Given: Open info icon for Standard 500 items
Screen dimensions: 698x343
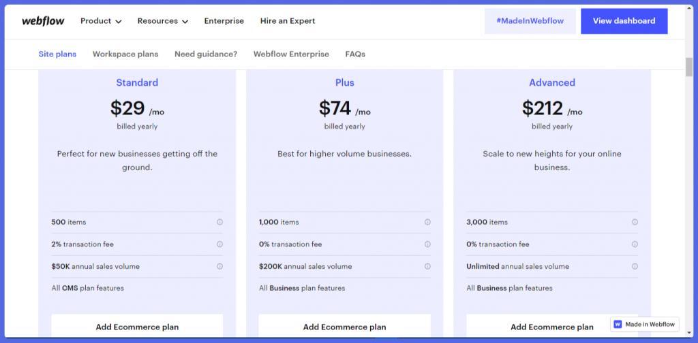Looking at the screenshot, I should point(219,222).
